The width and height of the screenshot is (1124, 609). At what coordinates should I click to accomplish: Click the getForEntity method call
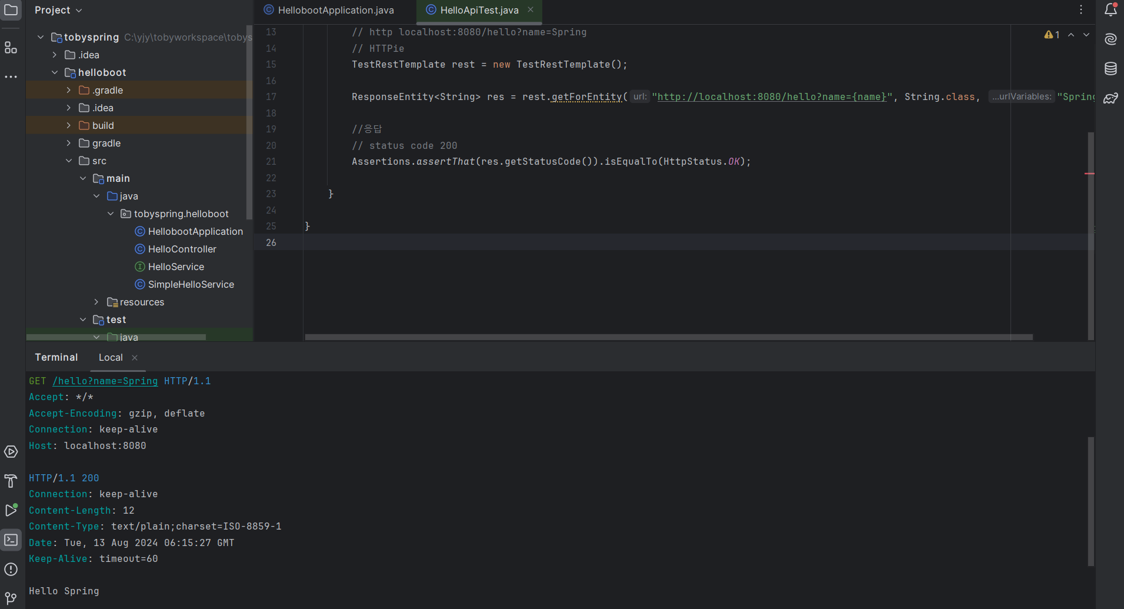(x=586, y=96)
